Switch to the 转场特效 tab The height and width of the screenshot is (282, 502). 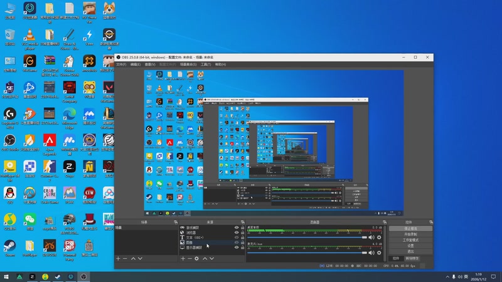412,258
